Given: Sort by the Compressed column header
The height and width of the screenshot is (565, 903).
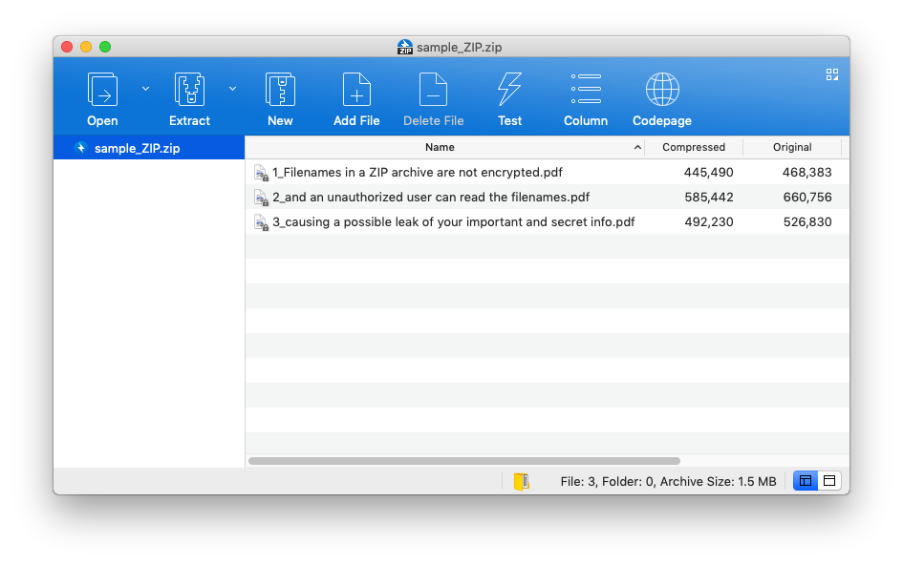Looking at the screenshot, I should [x=693, y=148].
